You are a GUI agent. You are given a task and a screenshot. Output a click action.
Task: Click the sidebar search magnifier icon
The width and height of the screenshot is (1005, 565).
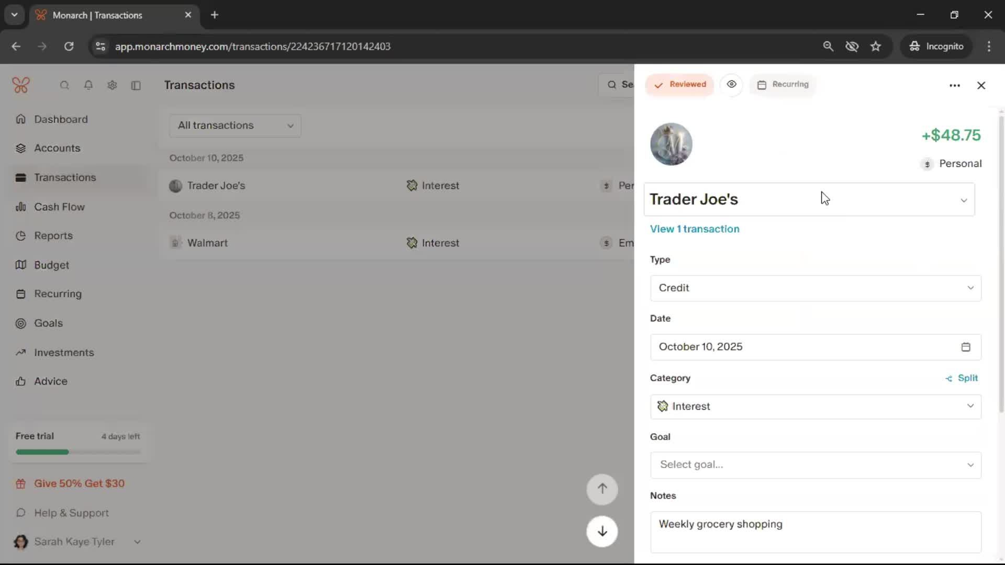tap(64, 85)
